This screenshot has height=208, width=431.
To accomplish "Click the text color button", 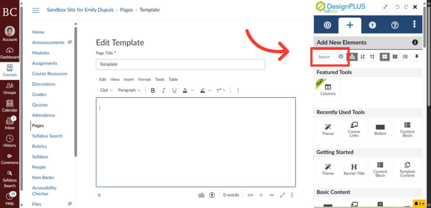I will tap(185, 90).
